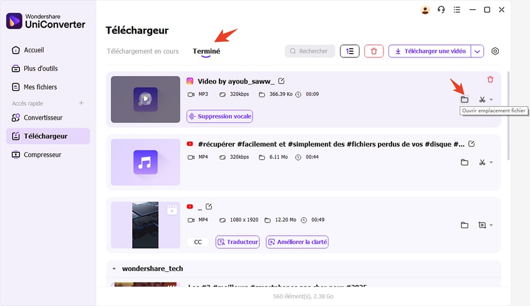530x306 pixels.
Task: Switch to Téléchargement en cours tab
Action: (143, 51)
